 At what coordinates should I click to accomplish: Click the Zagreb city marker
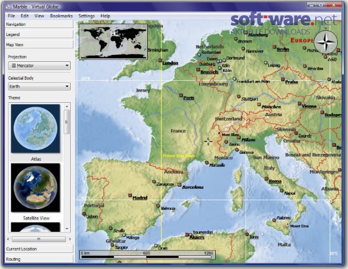[296, 133]
